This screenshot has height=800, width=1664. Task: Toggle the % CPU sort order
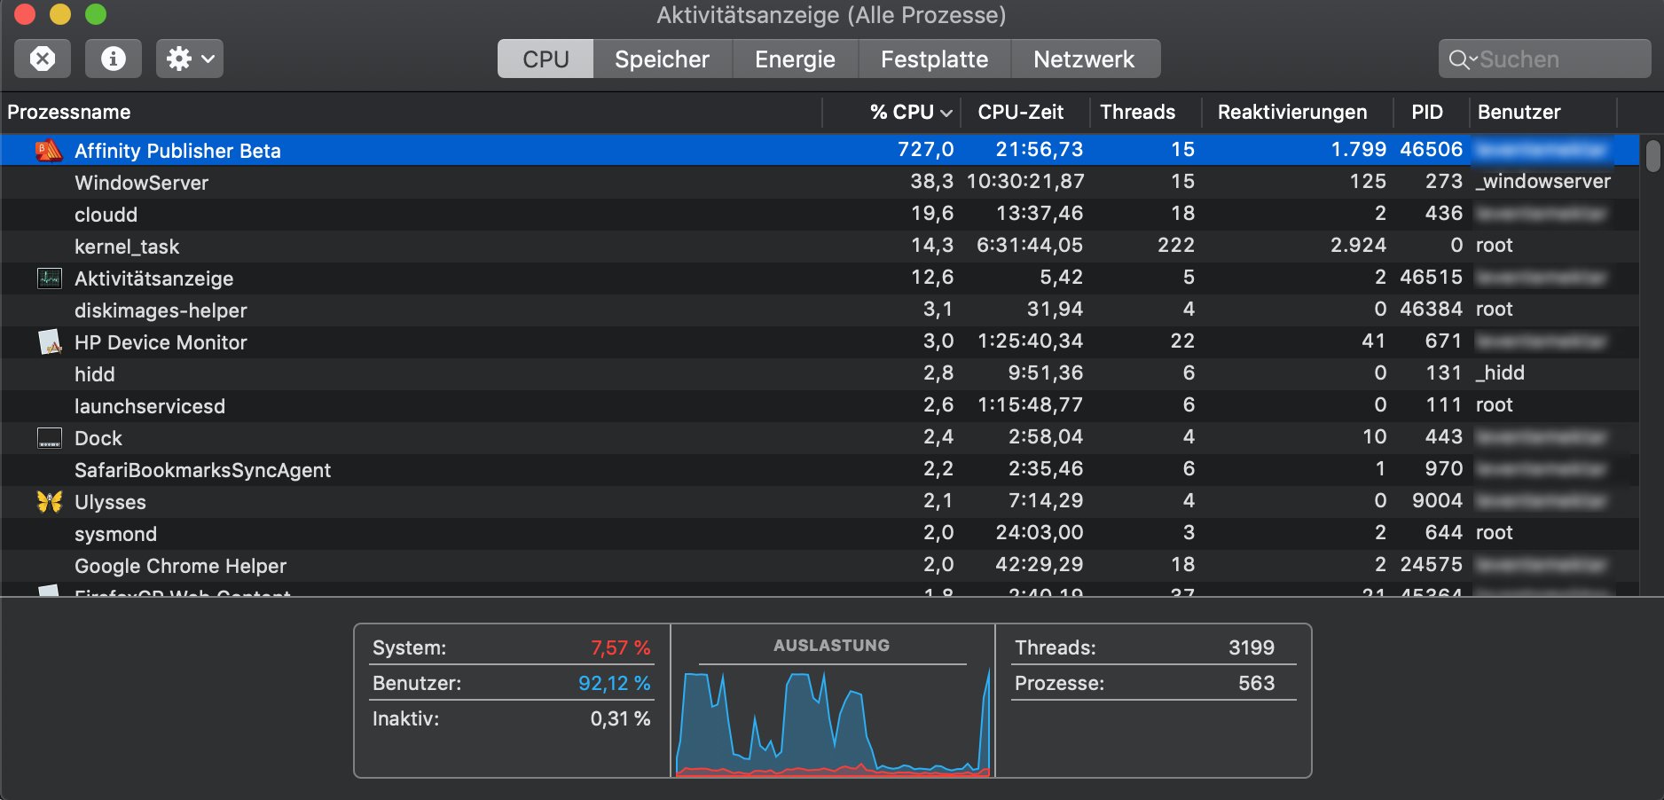pos(910,112)
